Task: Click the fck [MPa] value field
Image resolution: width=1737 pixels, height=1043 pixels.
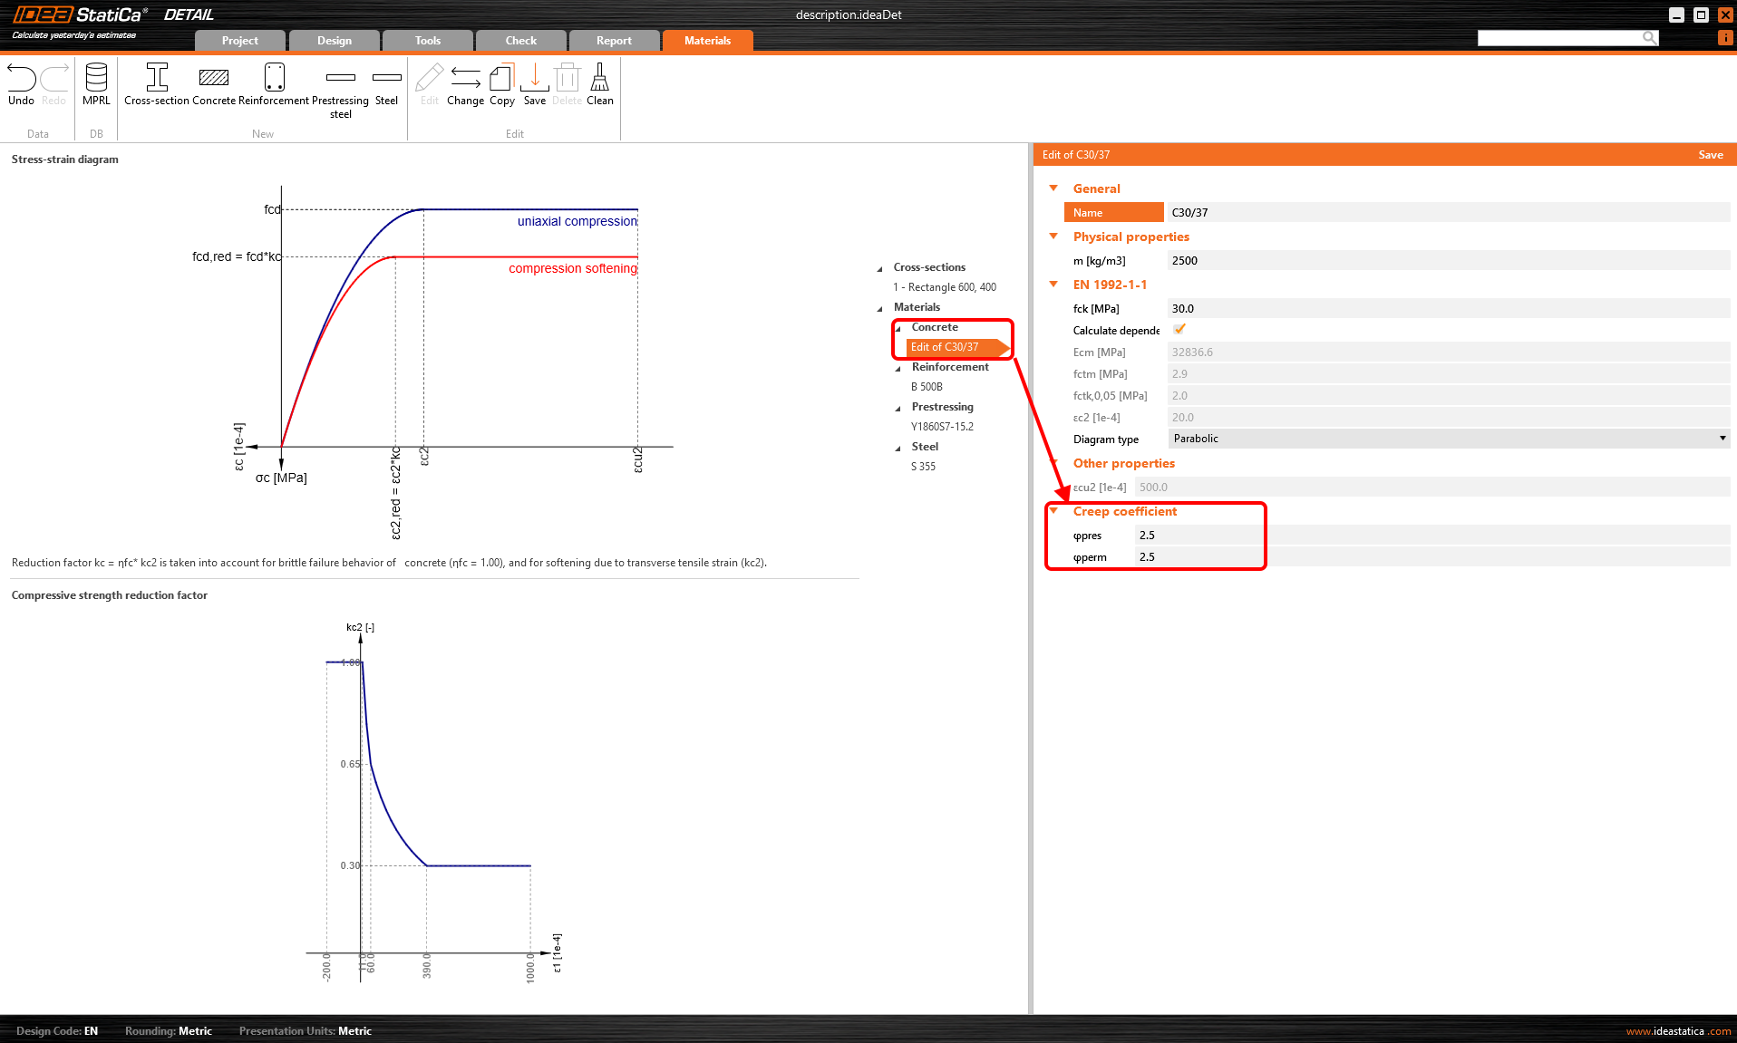Action: click(1447, 309)
